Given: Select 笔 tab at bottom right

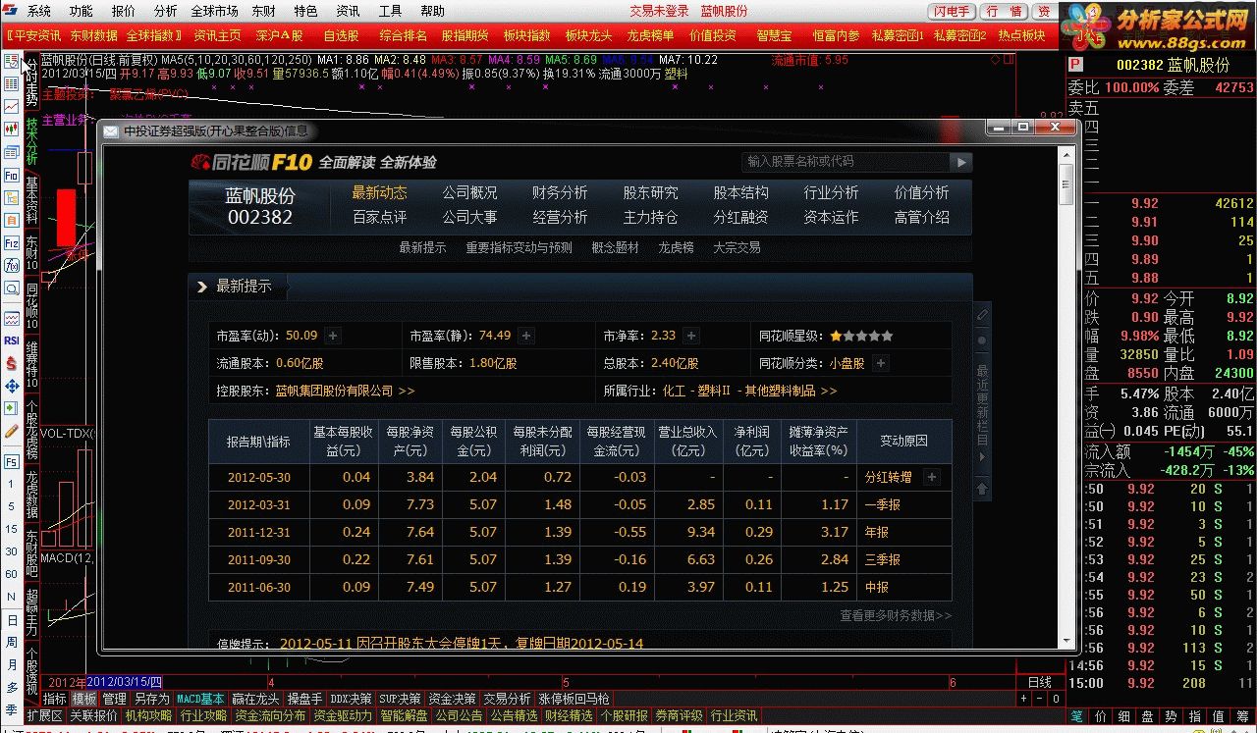Looking at the screenshot, I should pyautogui.click(x=1076, y=717).
